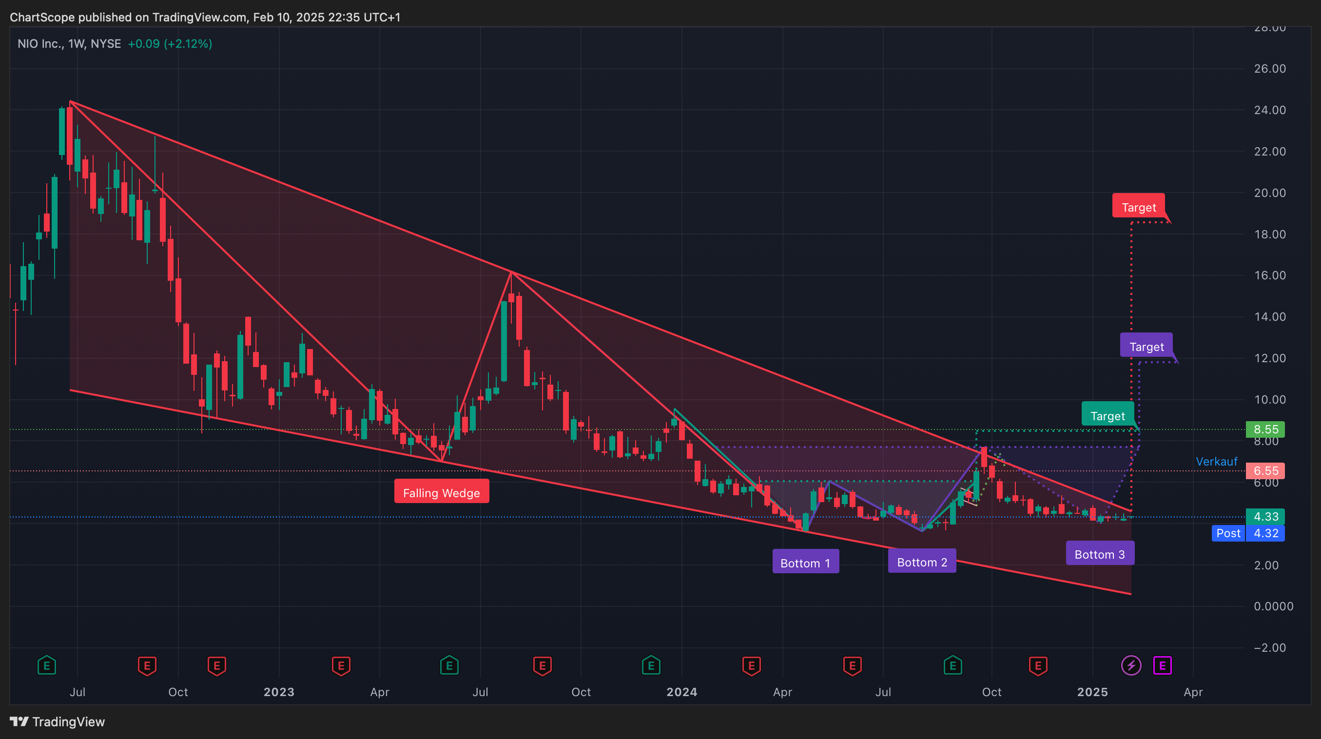Click the TradingView logo at bottom left
The image size is (1321, 739).
[58, 721]
